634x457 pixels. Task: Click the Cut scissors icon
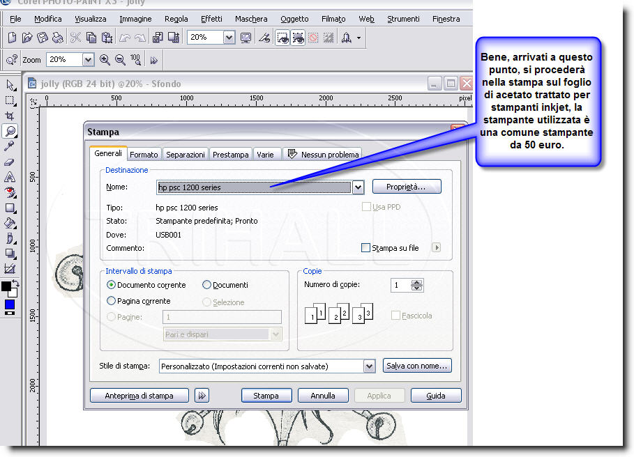tap(75, 38)
